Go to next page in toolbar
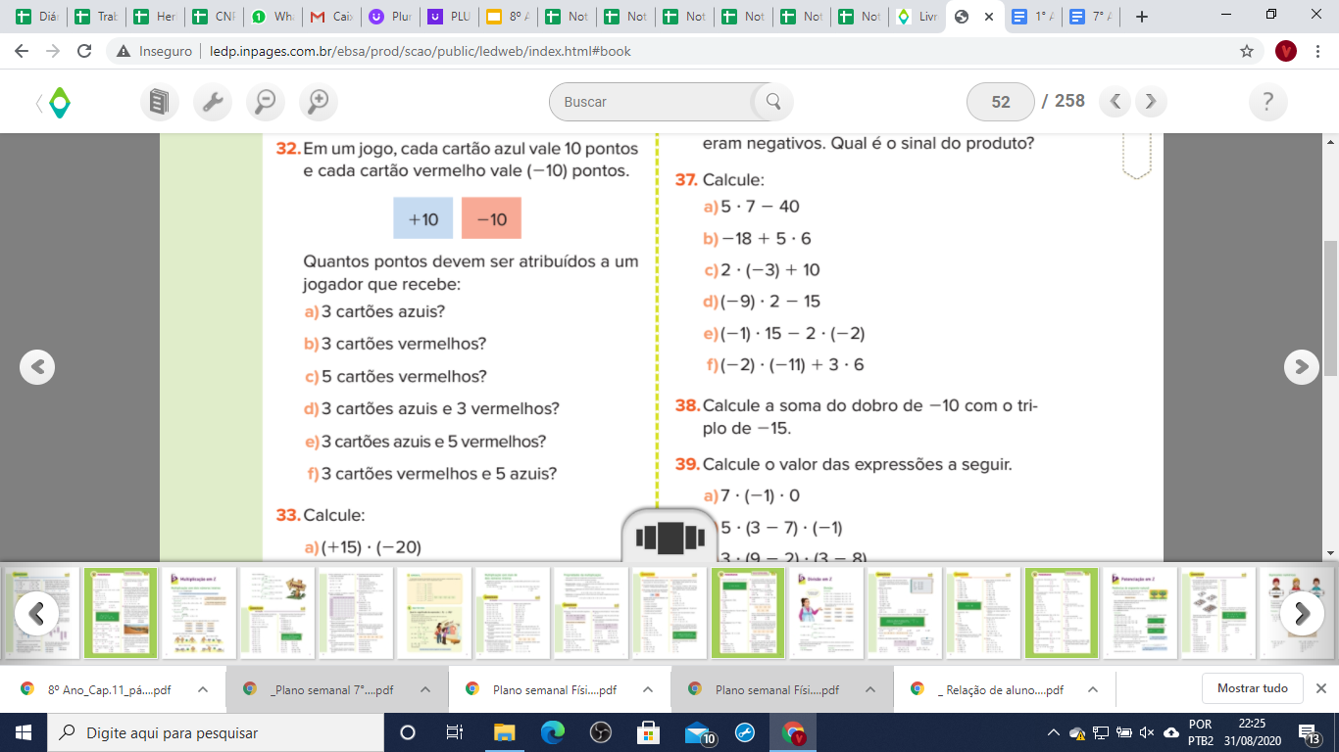 (x=1151, y=101)
